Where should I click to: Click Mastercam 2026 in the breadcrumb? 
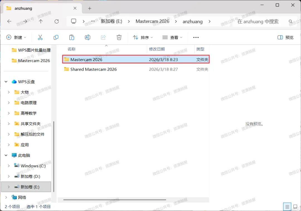pyautogui.click(x=152, y=21)
